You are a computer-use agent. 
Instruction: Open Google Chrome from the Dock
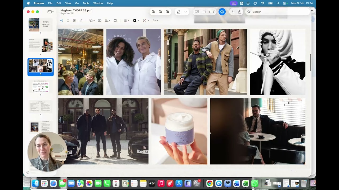tap(210, 183)
